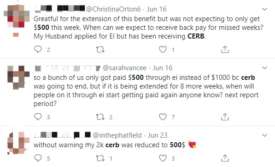The height and width of the screenshot is (167, 275).
Task: Open the @inthephatfield tweet options chevron
Action: pyautogui.click(x=264, y=135)
